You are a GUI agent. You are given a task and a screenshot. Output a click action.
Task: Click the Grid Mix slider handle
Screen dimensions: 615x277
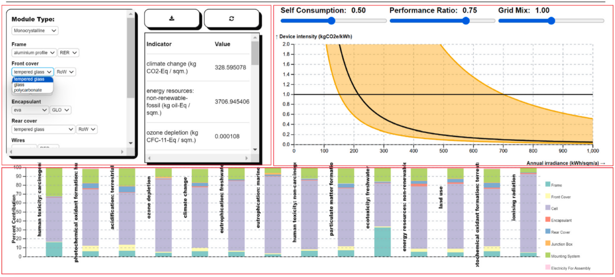point(551,20)
